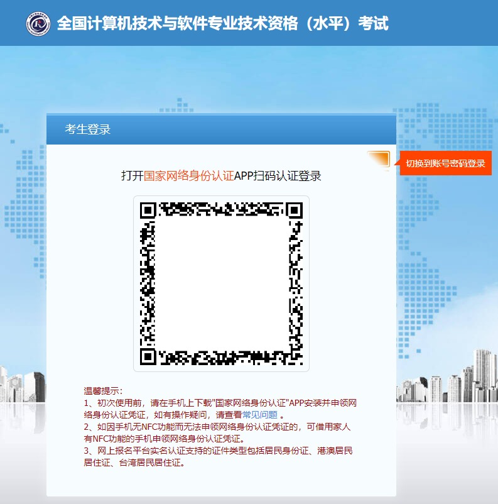
Task: Open the 常见问题 FAQ link
Action: tap(260, 415)
